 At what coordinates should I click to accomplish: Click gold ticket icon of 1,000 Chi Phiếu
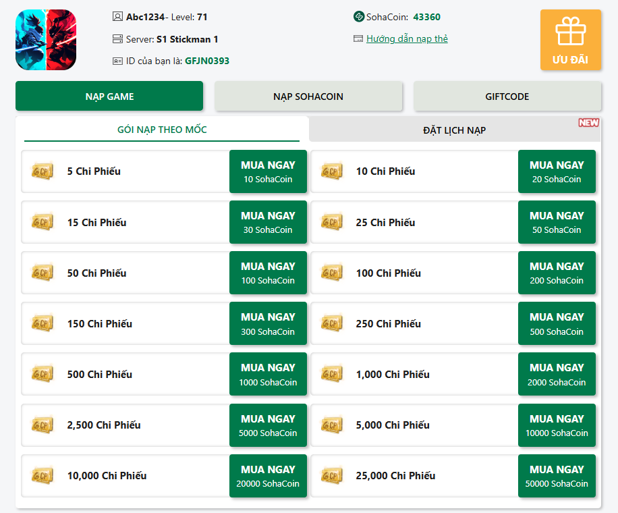click(x=331, y=374)
